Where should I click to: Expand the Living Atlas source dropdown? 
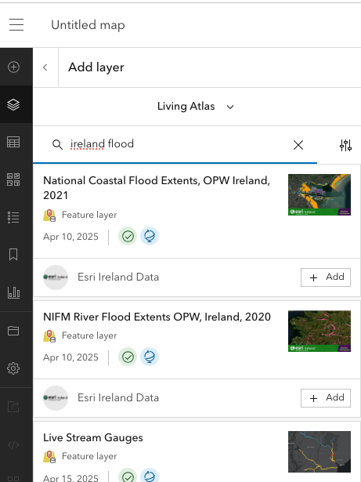click(x=196, y=107)
